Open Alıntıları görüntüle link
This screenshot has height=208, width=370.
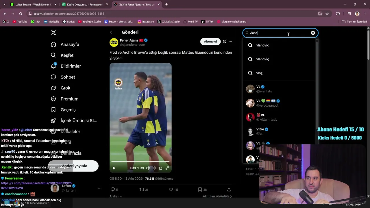(x=217, y=196)
